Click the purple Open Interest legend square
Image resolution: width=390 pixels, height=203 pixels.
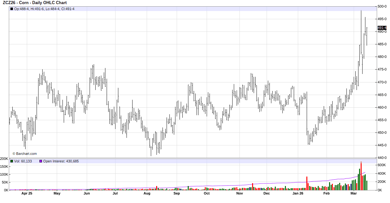pos(41,161)
